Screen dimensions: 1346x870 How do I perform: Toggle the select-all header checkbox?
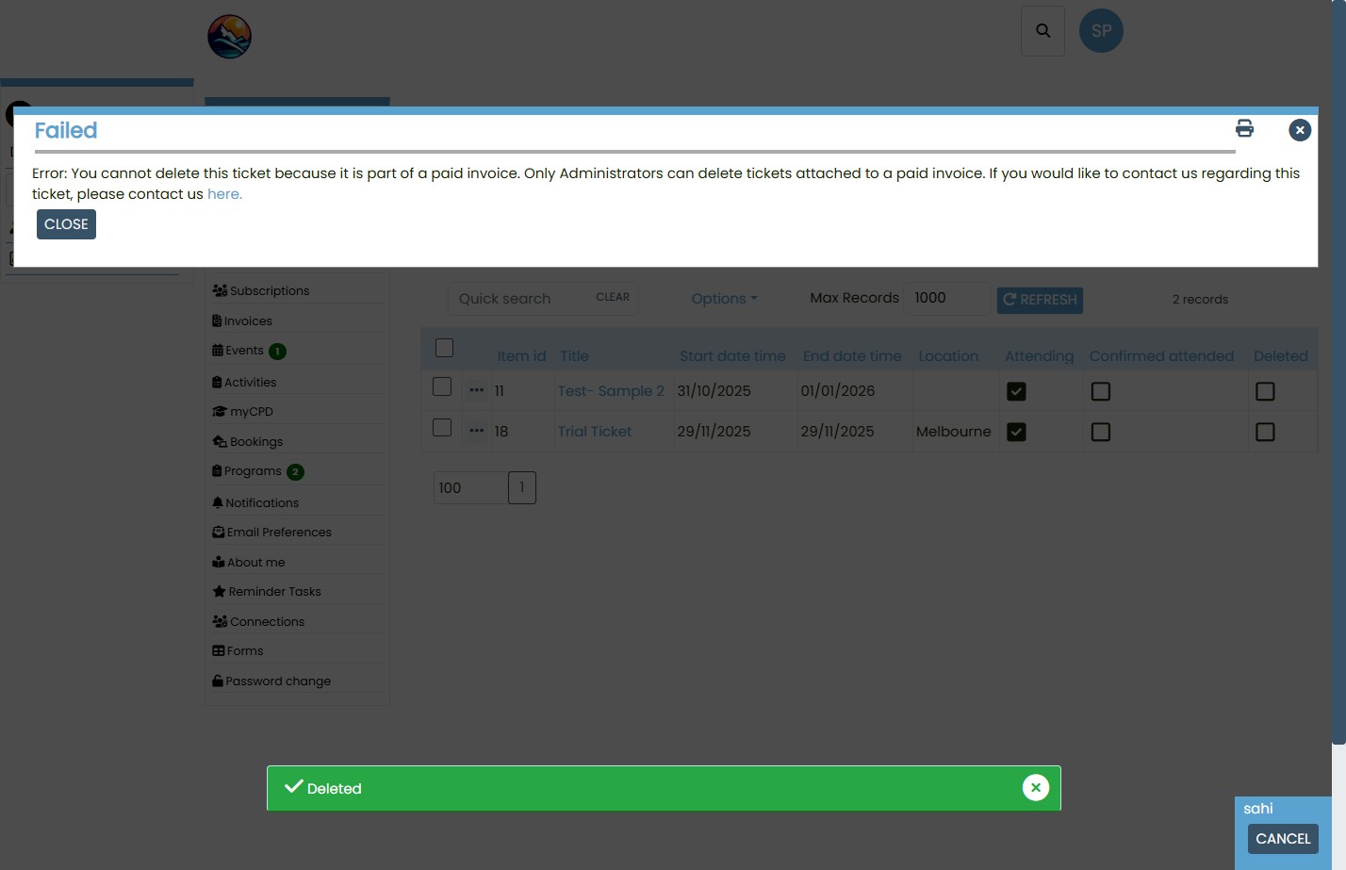point(445,348)
